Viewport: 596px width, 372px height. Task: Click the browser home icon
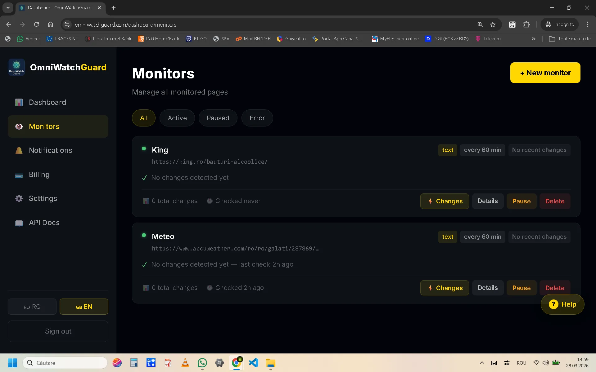tap(50, 24)
